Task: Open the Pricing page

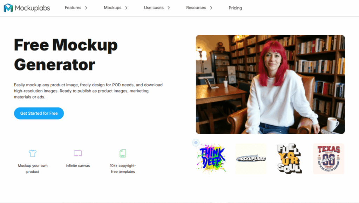Action: pyautogui.click(x=235, y=8)
